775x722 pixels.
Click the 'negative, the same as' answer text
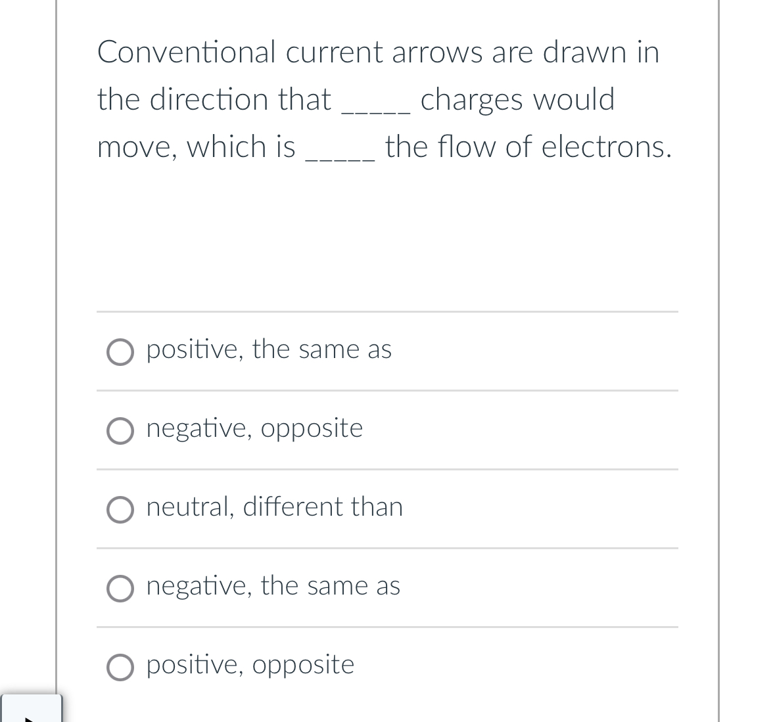(273, 586)
